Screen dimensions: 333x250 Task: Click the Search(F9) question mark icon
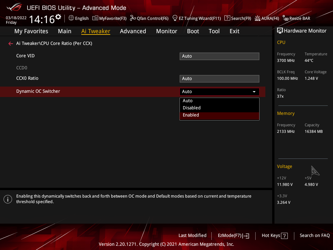pos(227,18)
